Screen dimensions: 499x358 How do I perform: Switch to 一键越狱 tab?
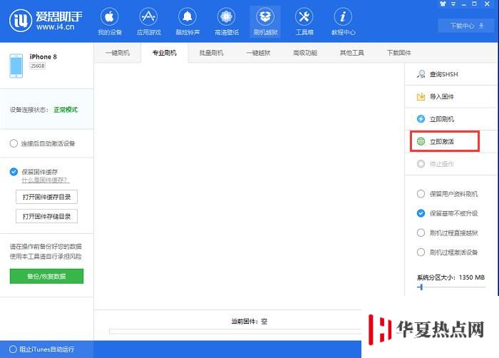[x=258, y=53]
